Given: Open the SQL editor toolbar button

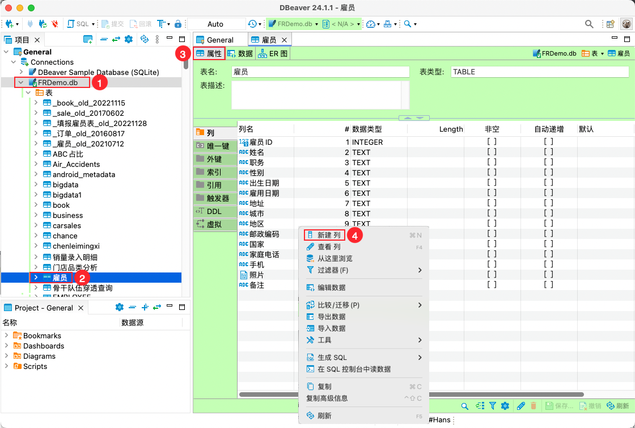Looking at the screenshot, I should pyautogui.click(x=78, y=24).
